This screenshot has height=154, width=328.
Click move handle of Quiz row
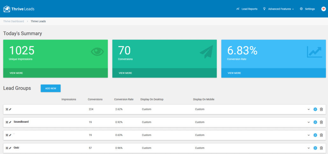7,148
